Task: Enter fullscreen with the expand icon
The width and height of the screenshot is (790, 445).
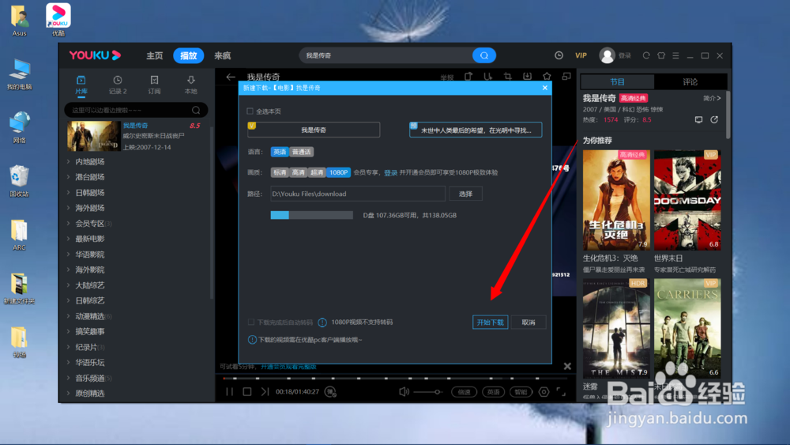Action: coord(561,391)
